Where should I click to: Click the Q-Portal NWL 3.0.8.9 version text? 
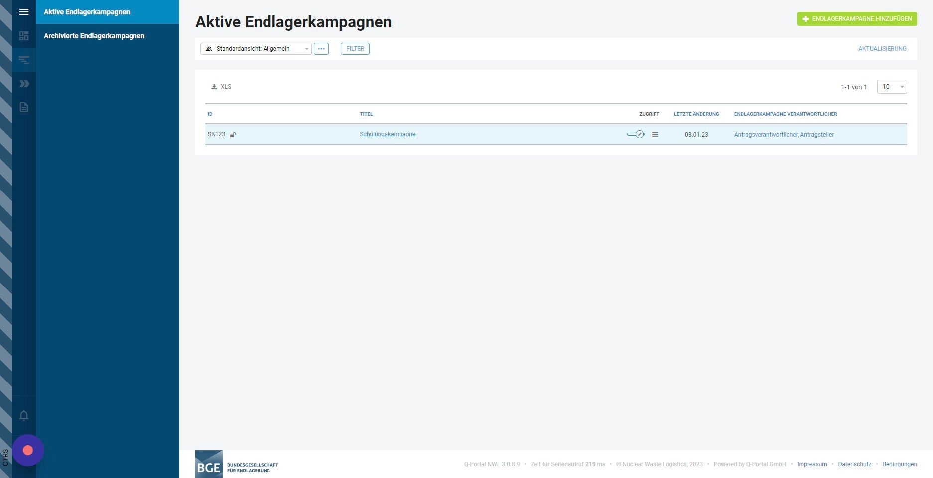492,464
